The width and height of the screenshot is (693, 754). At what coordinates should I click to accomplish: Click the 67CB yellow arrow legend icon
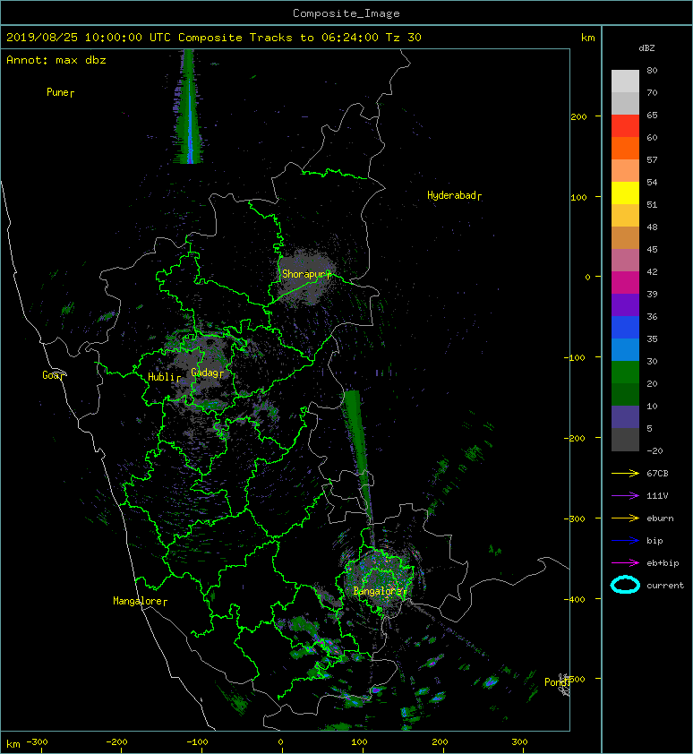pos(625,473)
